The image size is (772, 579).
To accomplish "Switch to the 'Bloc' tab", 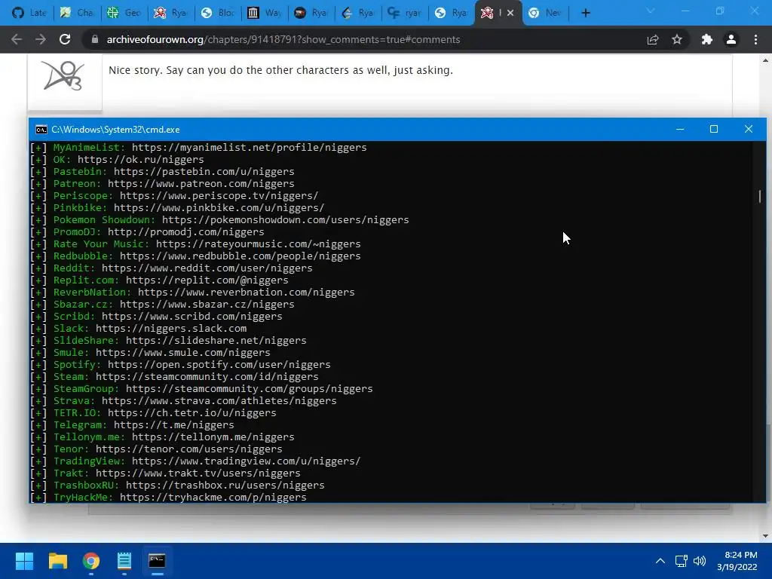I will (x=218, y=13).
